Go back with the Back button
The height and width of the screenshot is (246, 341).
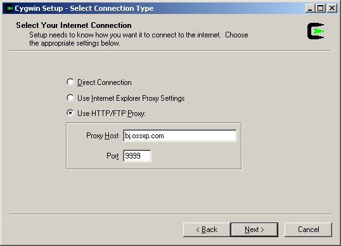pyautogui.click(x=207, y=230)
